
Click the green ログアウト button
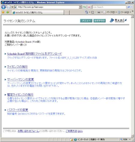tap(99, 21)
